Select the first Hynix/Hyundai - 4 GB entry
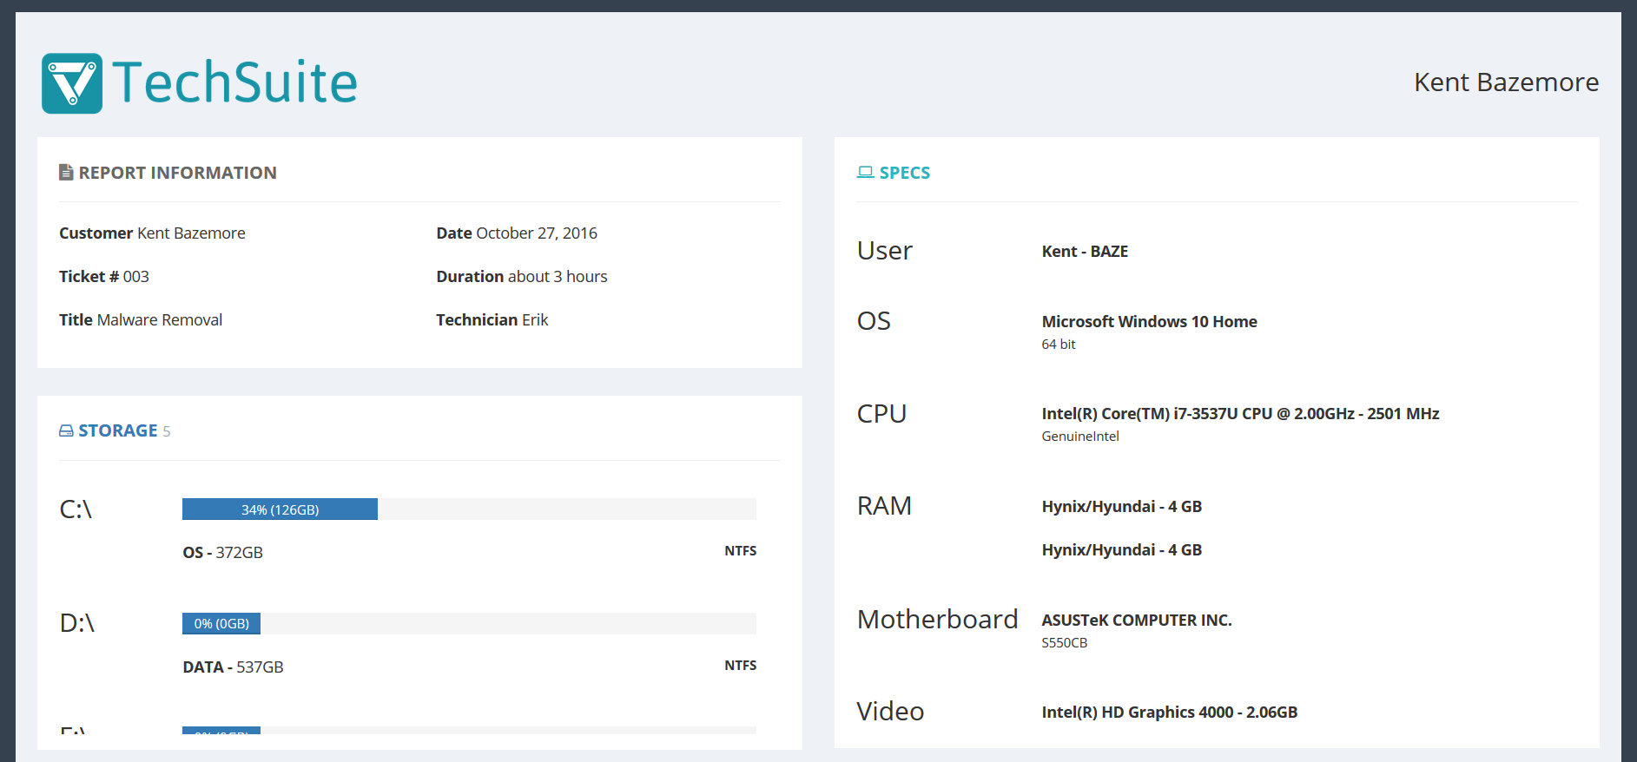 pyautogui.click(x=1121, y=506)
